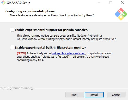The width and height of the screenshot is (128, 100).
Task: Click the 'Enable experimental built-in file system monitor' label
Action: click(x=50, y=48)
